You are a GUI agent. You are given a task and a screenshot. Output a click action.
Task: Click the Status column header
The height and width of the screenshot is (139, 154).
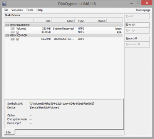96,21
